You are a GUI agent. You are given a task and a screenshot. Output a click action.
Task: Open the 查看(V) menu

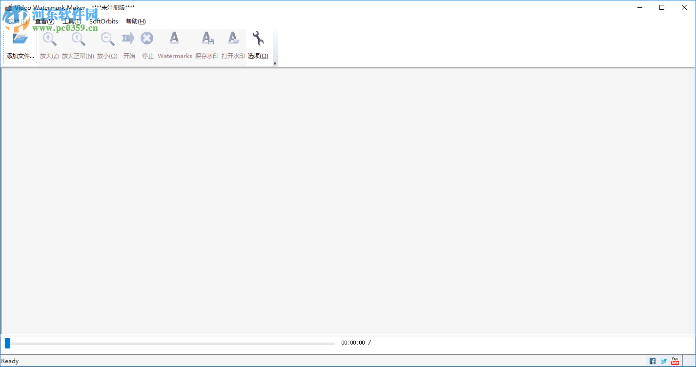point(45,21)
